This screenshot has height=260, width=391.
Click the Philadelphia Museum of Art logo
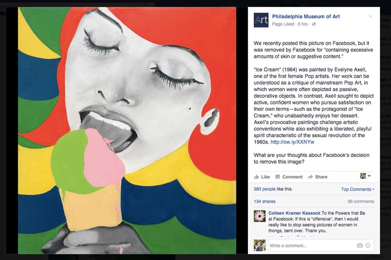261,20
